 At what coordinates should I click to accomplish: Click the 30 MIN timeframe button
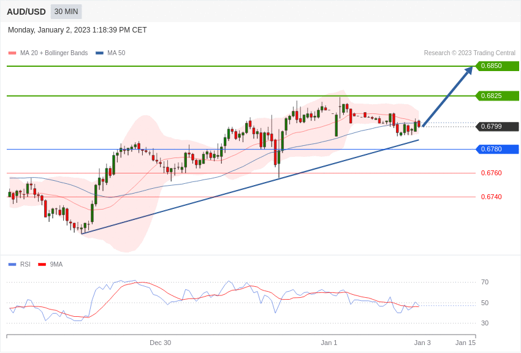66,12
